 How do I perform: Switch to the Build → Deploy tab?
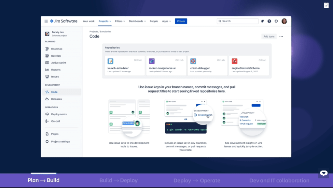[x=118, y=181]
